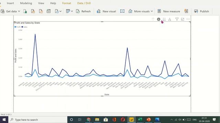
Task: Expand the More visuals dropdown chevron
Action: click(152, 11)
